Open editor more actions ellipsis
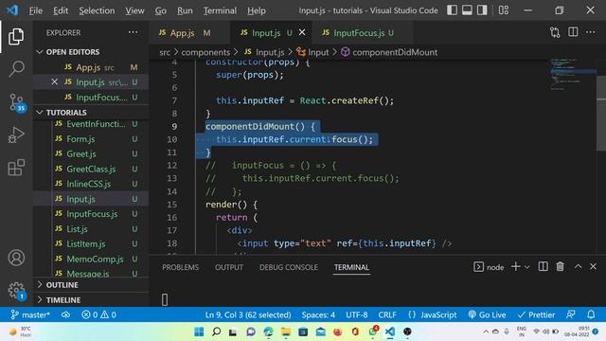The height and width of the screenshot is (341, 606). (x=591, y=32)
